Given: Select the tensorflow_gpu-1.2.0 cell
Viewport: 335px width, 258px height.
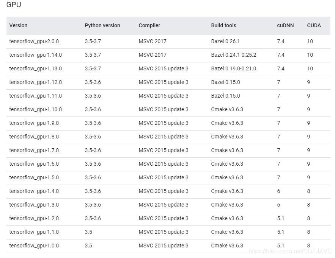Looking at the screenshot, I should [34, 219].
